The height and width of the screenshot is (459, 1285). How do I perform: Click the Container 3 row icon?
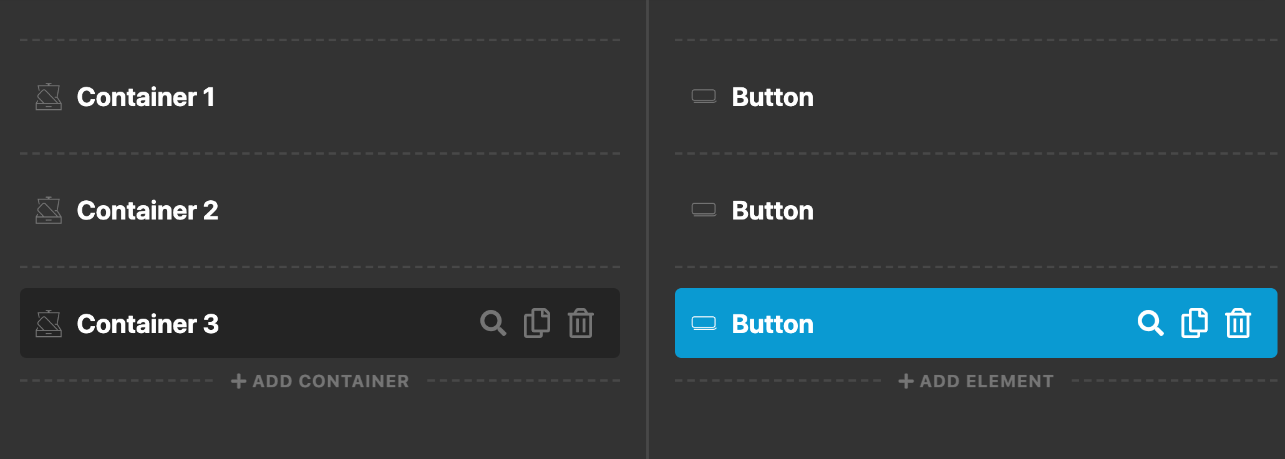coord(49,324)
